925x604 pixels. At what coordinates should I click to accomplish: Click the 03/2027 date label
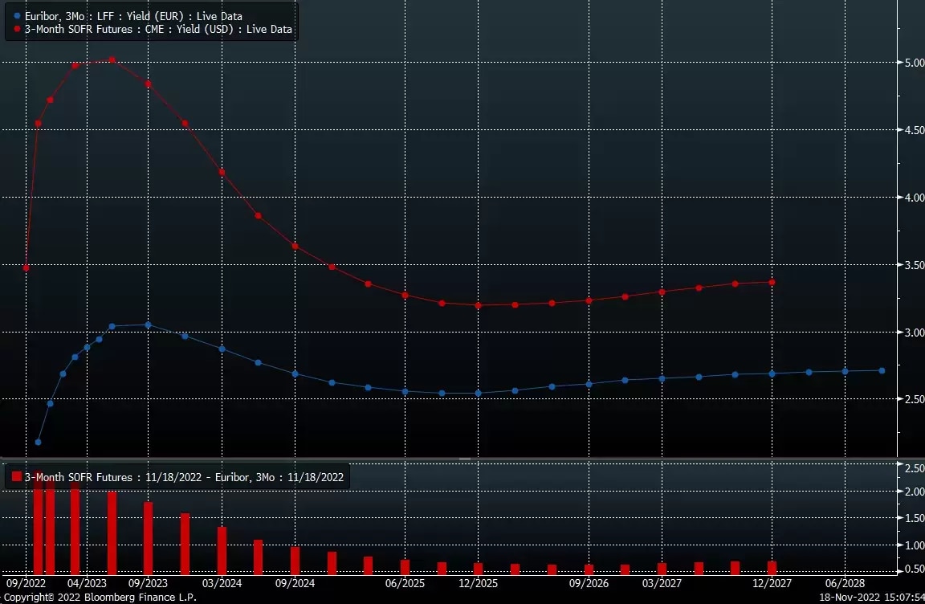pos(662,583)
